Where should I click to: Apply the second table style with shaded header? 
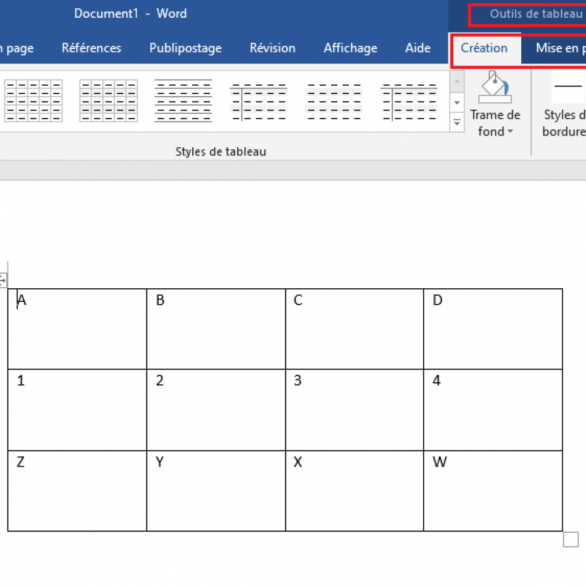tap(108, 101)
